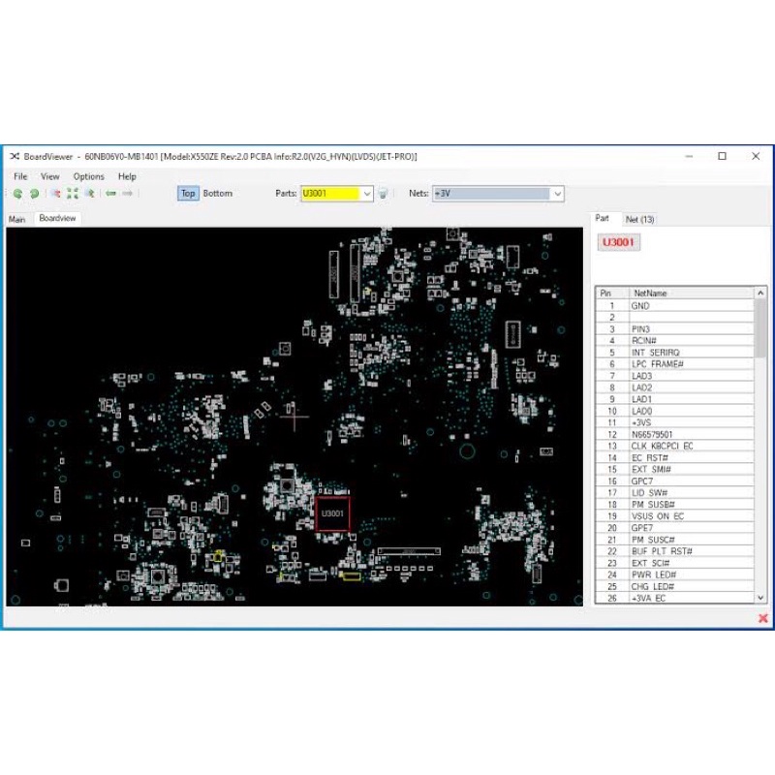Click the eraser icon beside the Parts box

(x=384, y=194)
